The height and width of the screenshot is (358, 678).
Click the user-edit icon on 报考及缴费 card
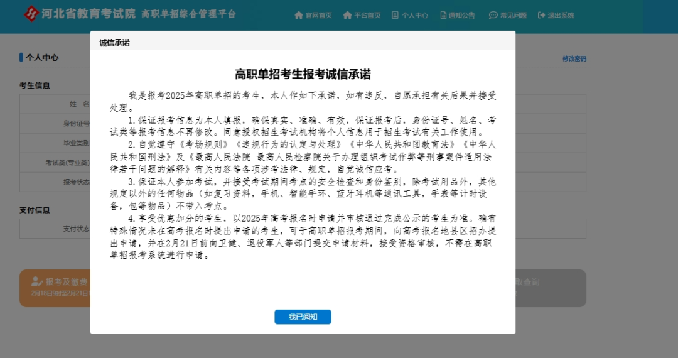pyautogui.click(x=37, y=282)
